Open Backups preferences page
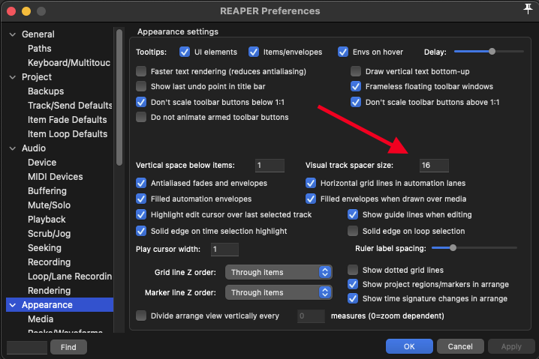539x359 pixels. click(46, 91)
